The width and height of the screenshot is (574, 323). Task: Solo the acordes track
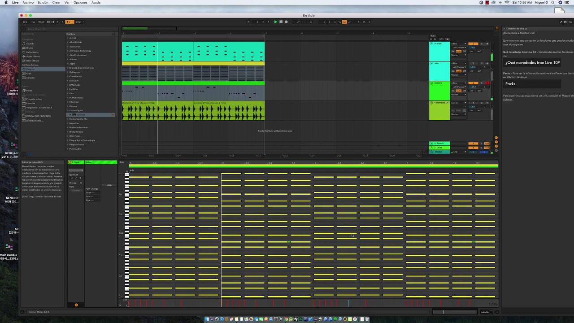point(482,44)
